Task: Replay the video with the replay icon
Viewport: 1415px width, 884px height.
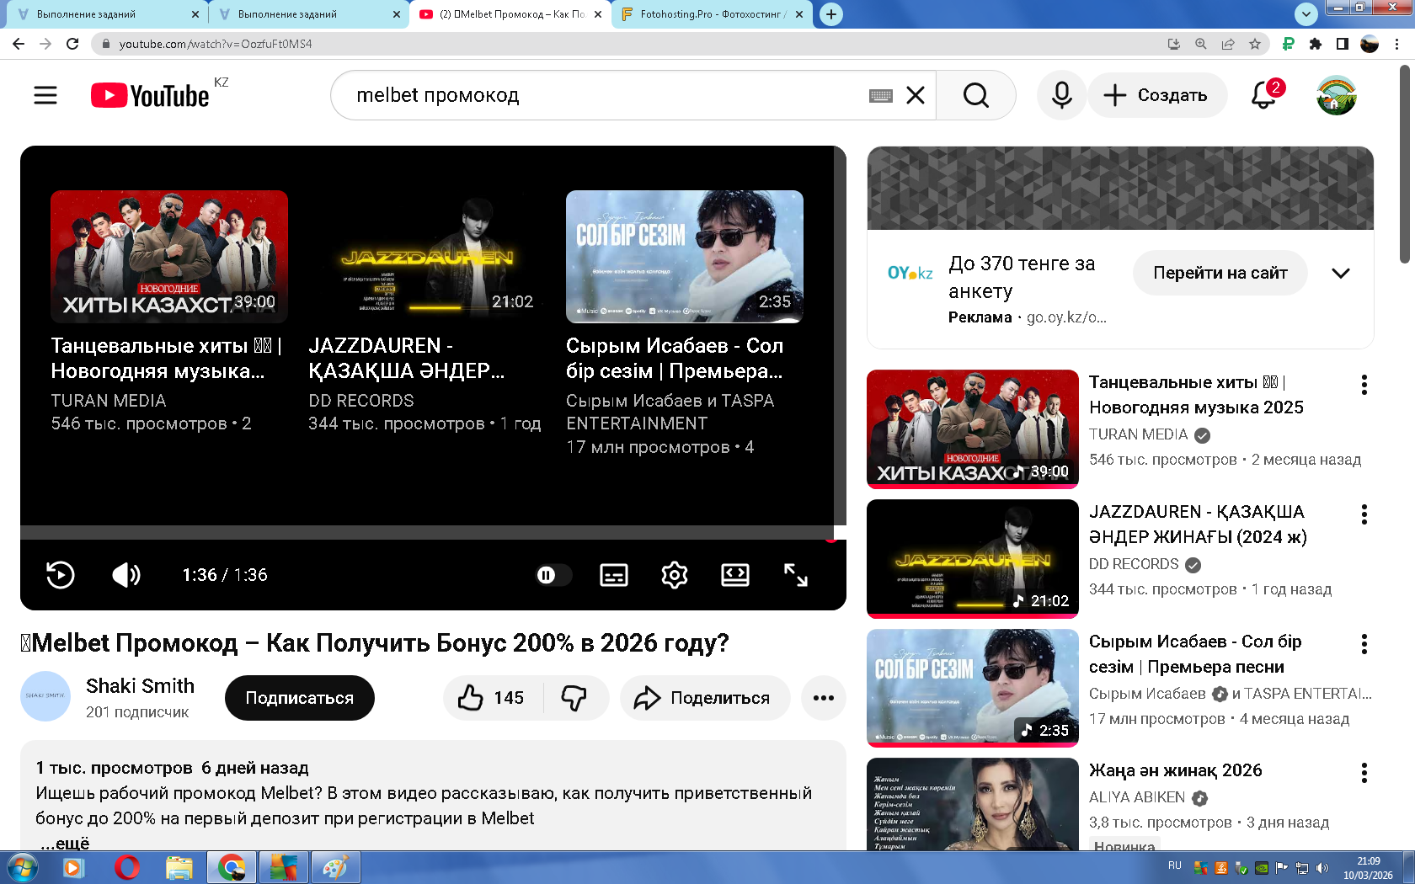Action: click(x=61, y=575)
